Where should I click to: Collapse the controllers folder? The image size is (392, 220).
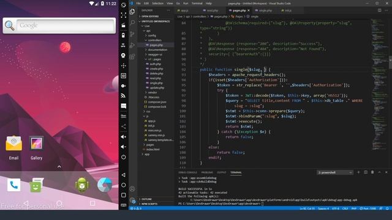click(154, 40)
